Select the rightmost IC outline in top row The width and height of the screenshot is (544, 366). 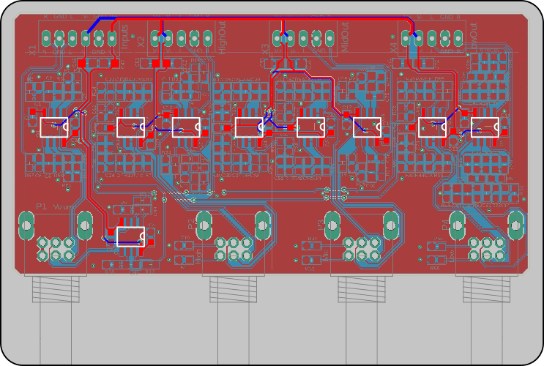[485, 127]
